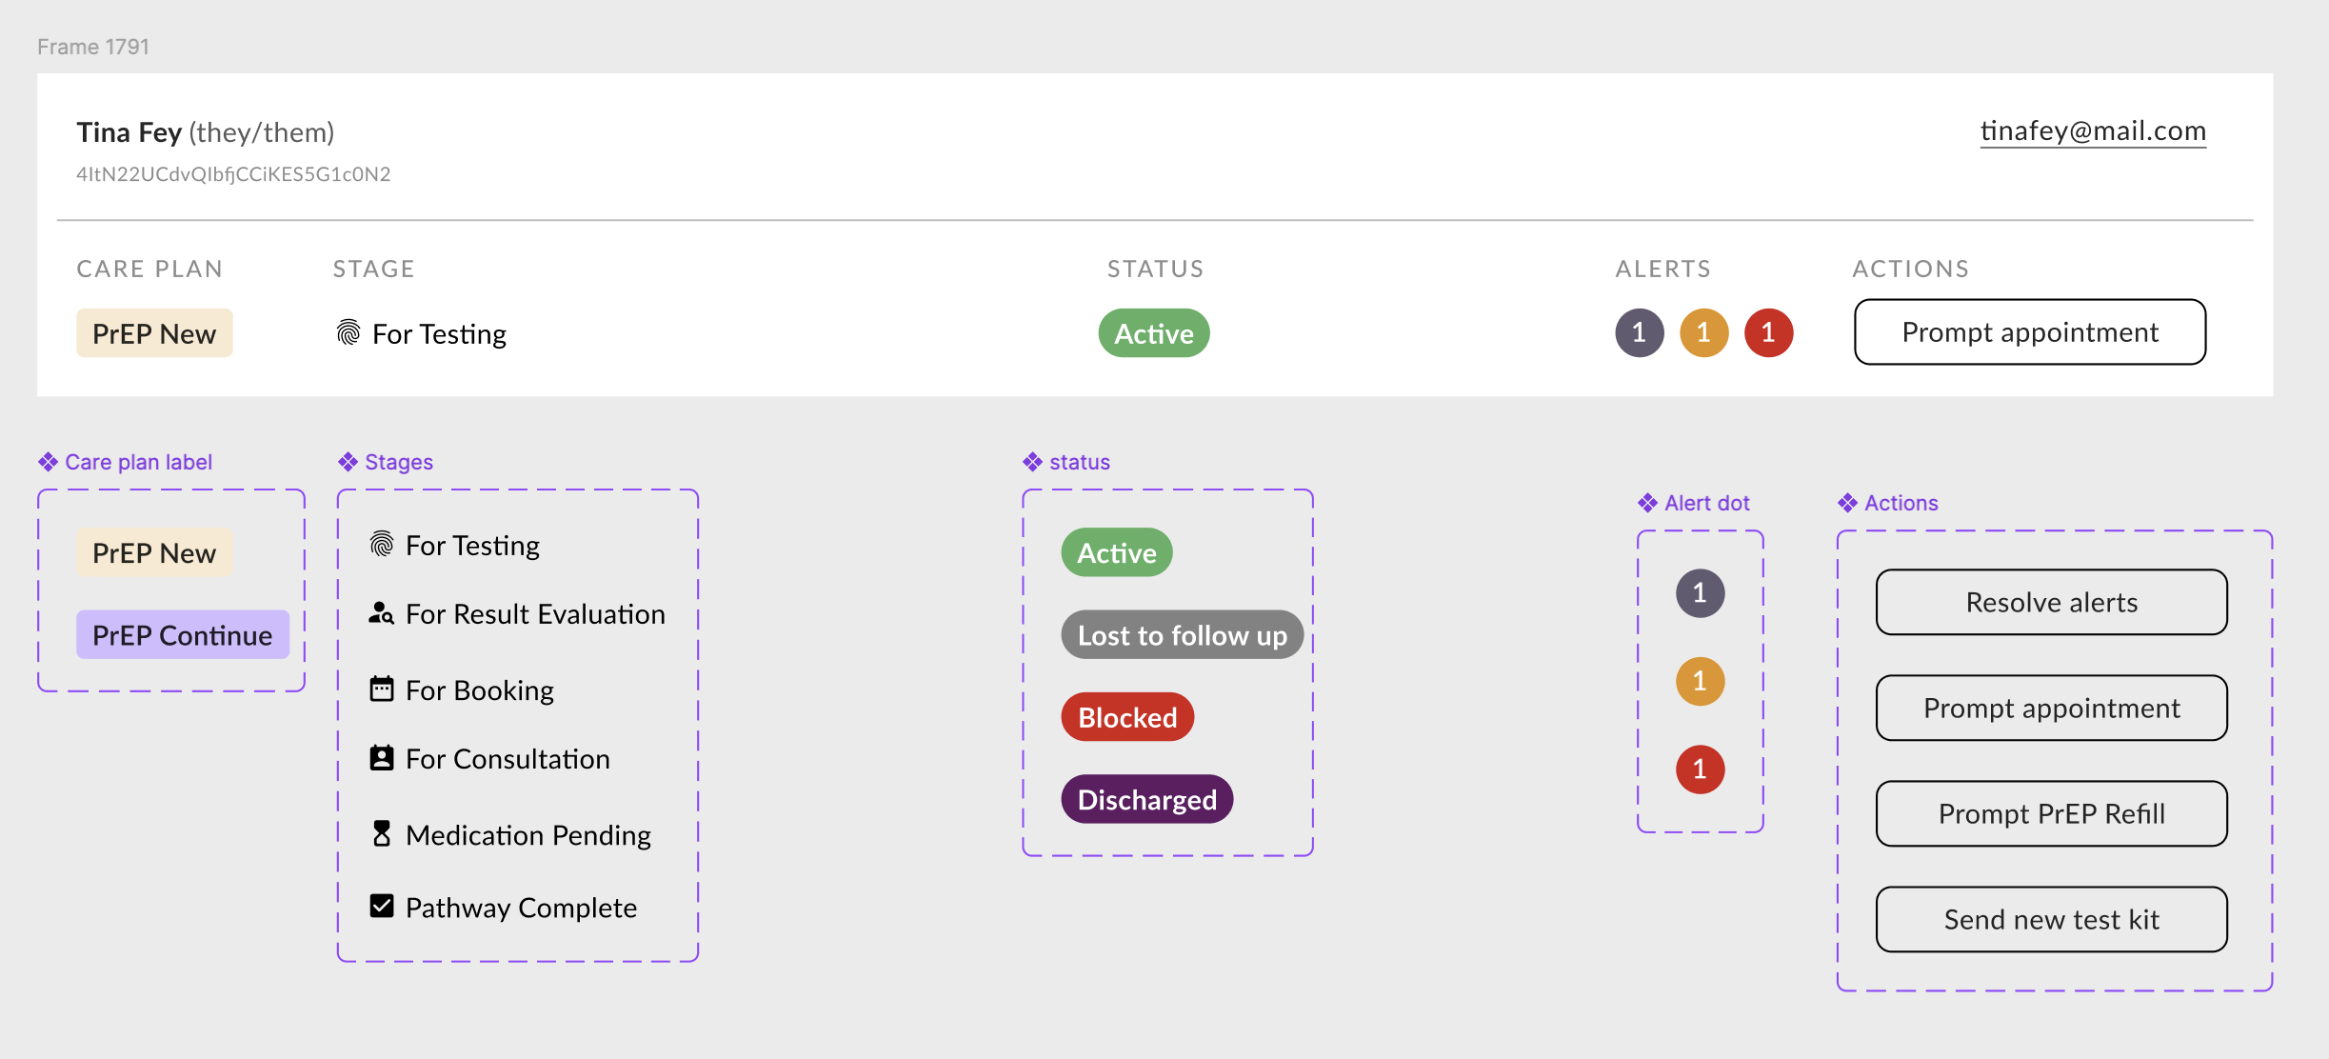
Task: Select the Actions component diamond icon
Action: (1847, 503)
